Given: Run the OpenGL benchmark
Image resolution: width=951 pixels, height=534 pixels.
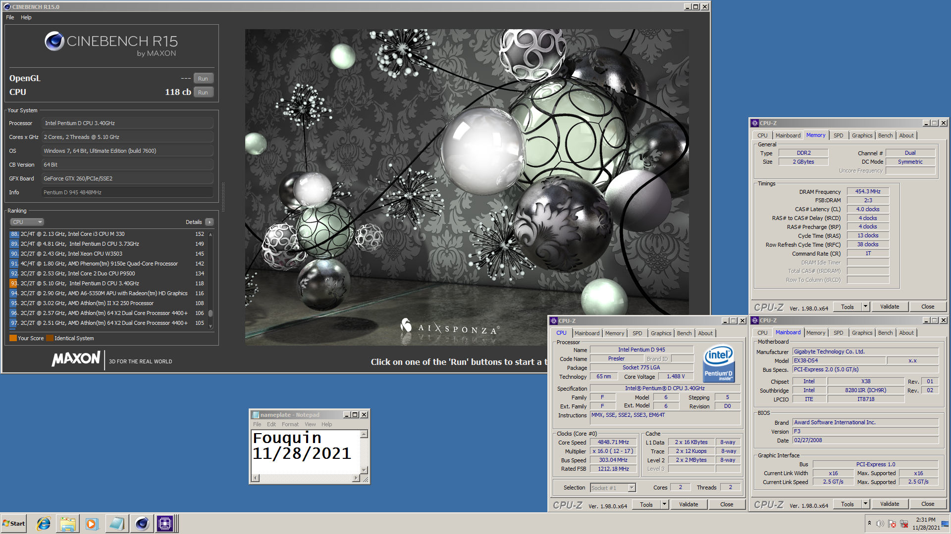Looking at the screenshot, I should [203, 79].
